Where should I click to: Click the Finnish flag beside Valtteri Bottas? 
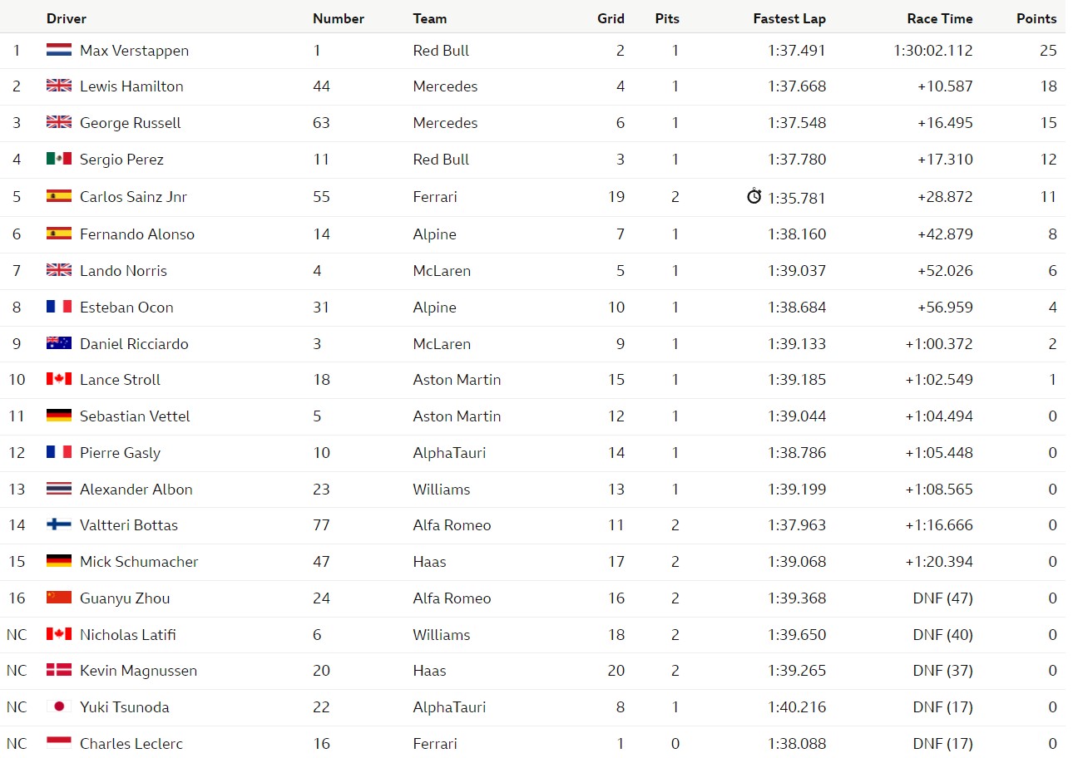tap(59, 524)
